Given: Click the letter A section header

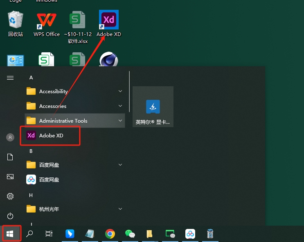Looking at the screenshot, I should click(x=31, y=78).
